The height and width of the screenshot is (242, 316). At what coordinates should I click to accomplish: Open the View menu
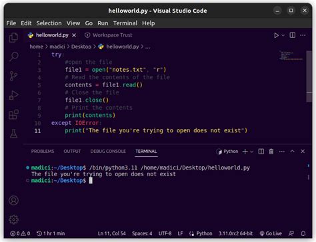click(73, 23)
